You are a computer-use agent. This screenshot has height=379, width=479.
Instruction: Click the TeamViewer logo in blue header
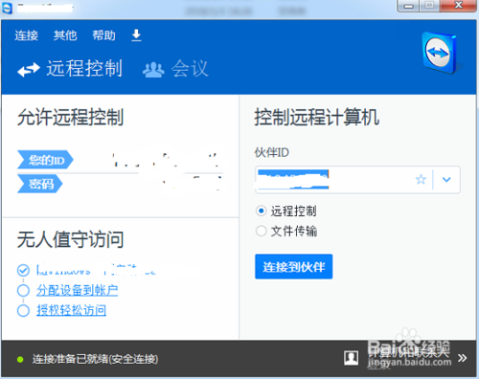coord(440,53)
